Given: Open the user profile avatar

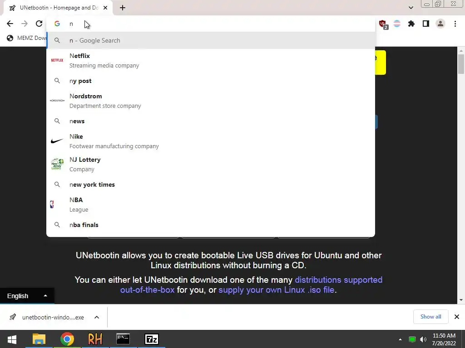Looking at the screenshot, I should pos(440,24).
